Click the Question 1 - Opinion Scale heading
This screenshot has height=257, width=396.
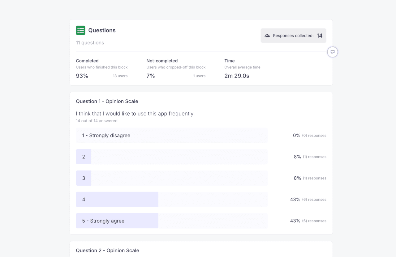pos(107,101)
